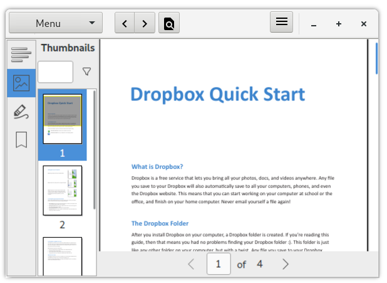Switch sidebar to the outline view
The height and width of the screenshot is (283, 387).
pos(21,55)
